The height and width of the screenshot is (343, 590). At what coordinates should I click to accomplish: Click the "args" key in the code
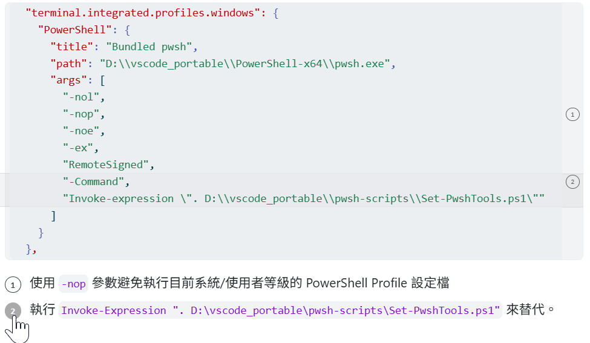click(x=69, y=80)
